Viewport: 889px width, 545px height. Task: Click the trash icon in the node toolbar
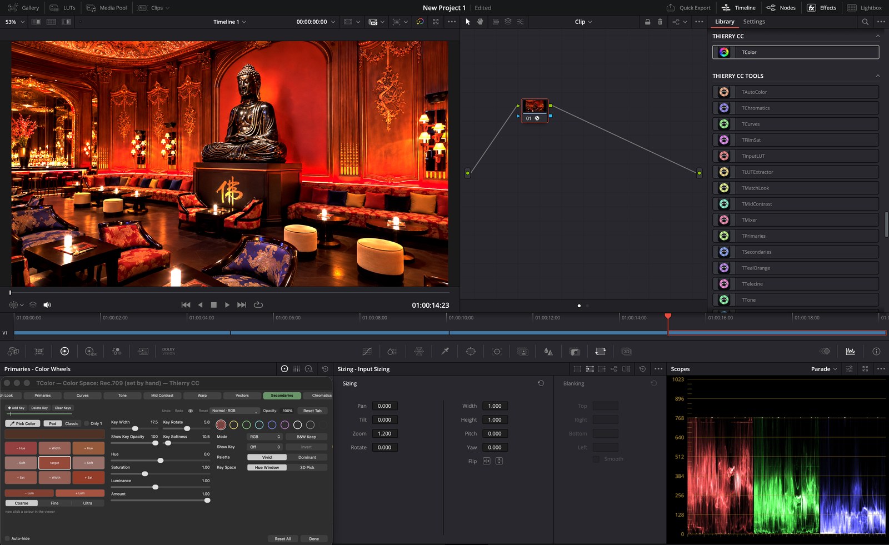(660, 22)
